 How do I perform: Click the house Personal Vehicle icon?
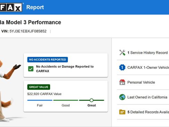click(x=122, y=82)
